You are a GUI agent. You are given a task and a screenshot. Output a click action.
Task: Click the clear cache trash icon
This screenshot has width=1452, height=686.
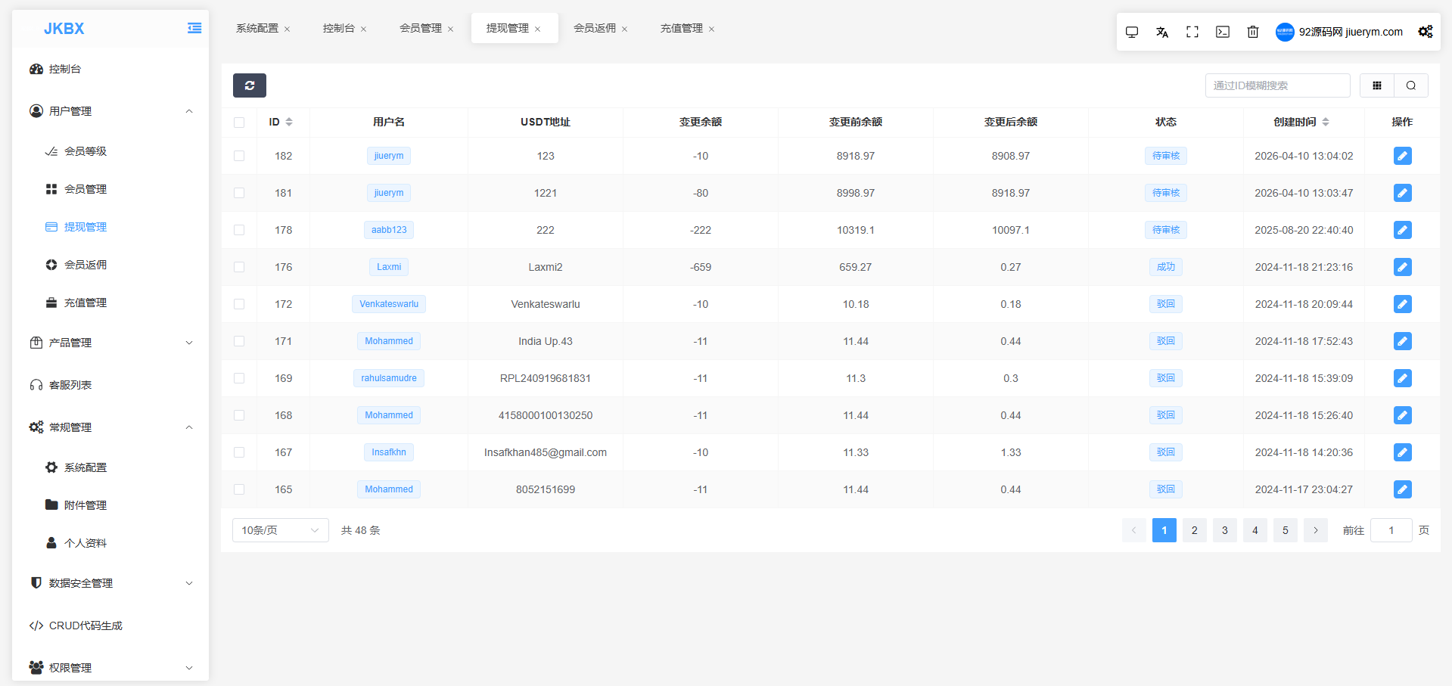[1253, 32]
